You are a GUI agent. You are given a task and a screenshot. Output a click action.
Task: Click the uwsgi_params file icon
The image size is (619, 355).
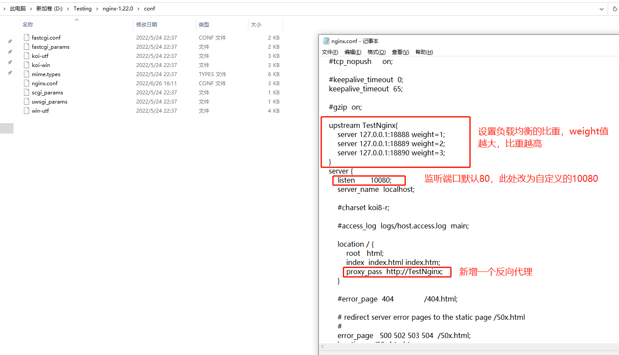pos(27,101)
